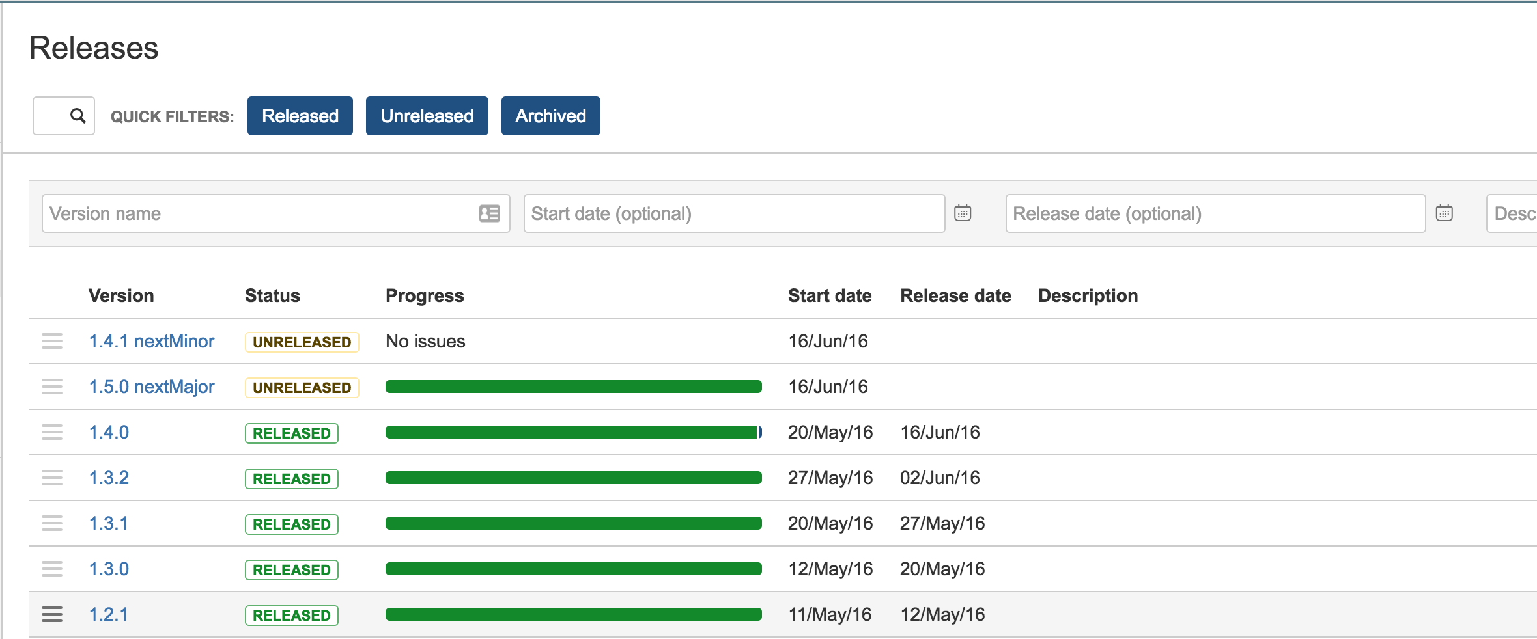Toggle the Archived quick filter
The height and width of the screenshot is (639, 1537).
pos(550,116)
